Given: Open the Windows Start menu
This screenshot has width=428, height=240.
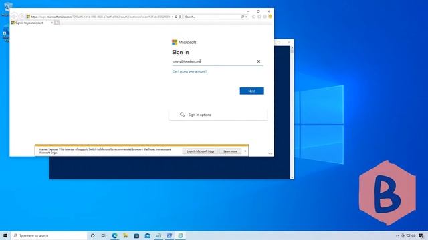Looking at the screenshot, I should pyautogui.click(x=5, y=235).
